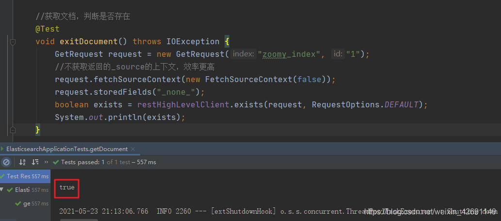The height and width of the screenshot is (221, 501).
Task: Toggle the show ignored tests button
Action: (6, 162)
